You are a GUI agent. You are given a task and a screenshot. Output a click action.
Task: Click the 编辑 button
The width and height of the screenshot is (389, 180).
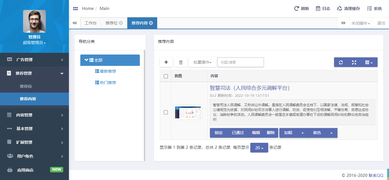pos(256,133)
